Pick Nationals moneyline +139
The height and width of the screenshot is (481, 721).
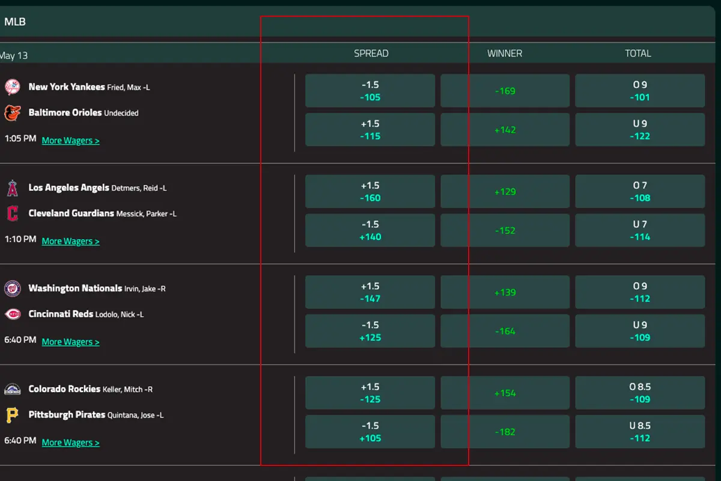coord(505,292)
